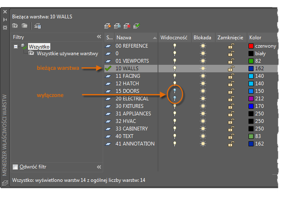Screen dimensions: 290x199
Task: Toggle auto-hide on the palette
Action: coord(5,20)
